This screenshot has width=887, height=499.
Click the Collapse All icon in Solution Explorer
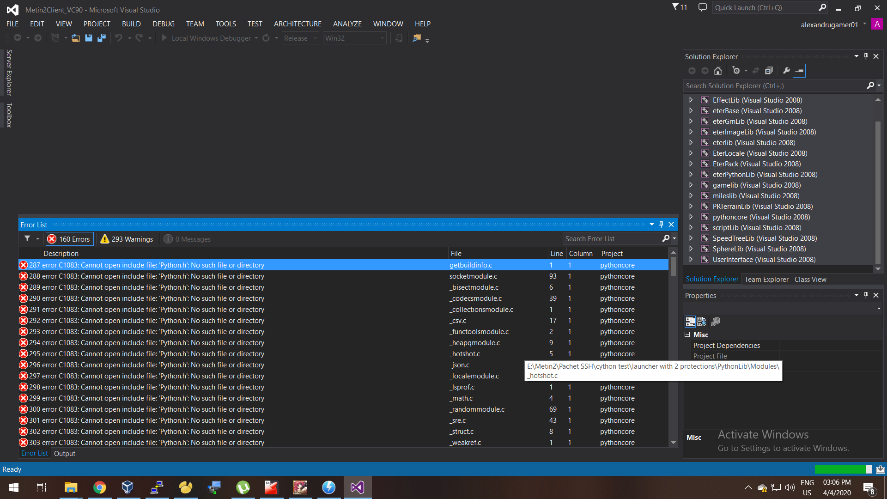click(769, 71)
